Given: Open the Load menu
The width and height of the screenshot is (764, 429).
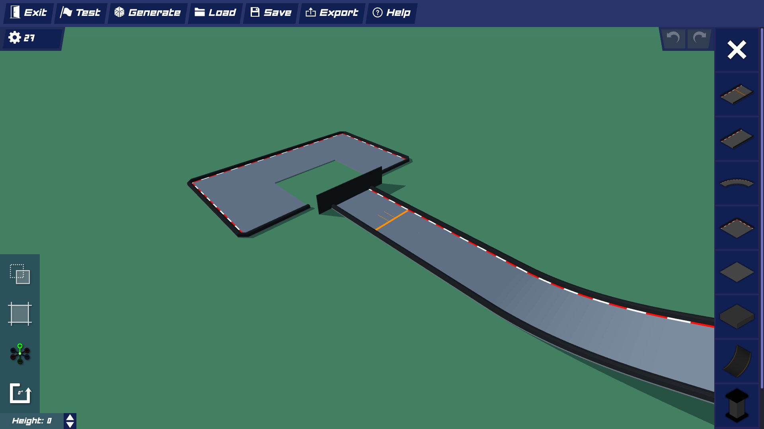Looking at the screenshot, I should pyautogui.click(x=215, y=13).
